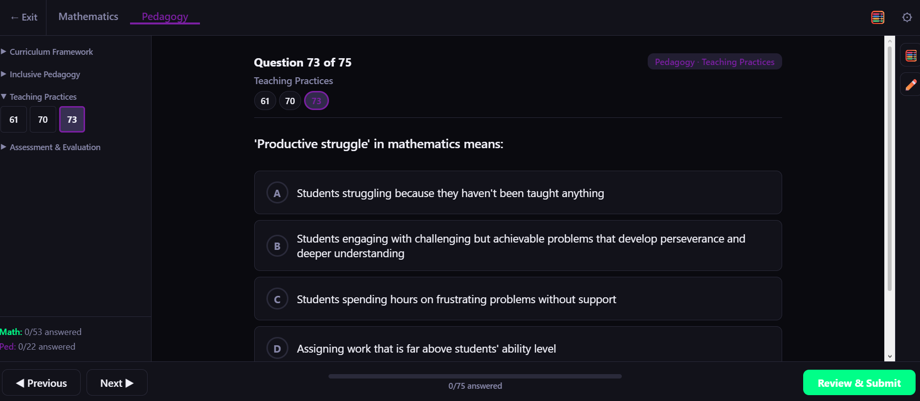The height and width of the screenshot is (401, 920).
Task: Switch to the Mathematics tab
Action: tap(88, 17)
